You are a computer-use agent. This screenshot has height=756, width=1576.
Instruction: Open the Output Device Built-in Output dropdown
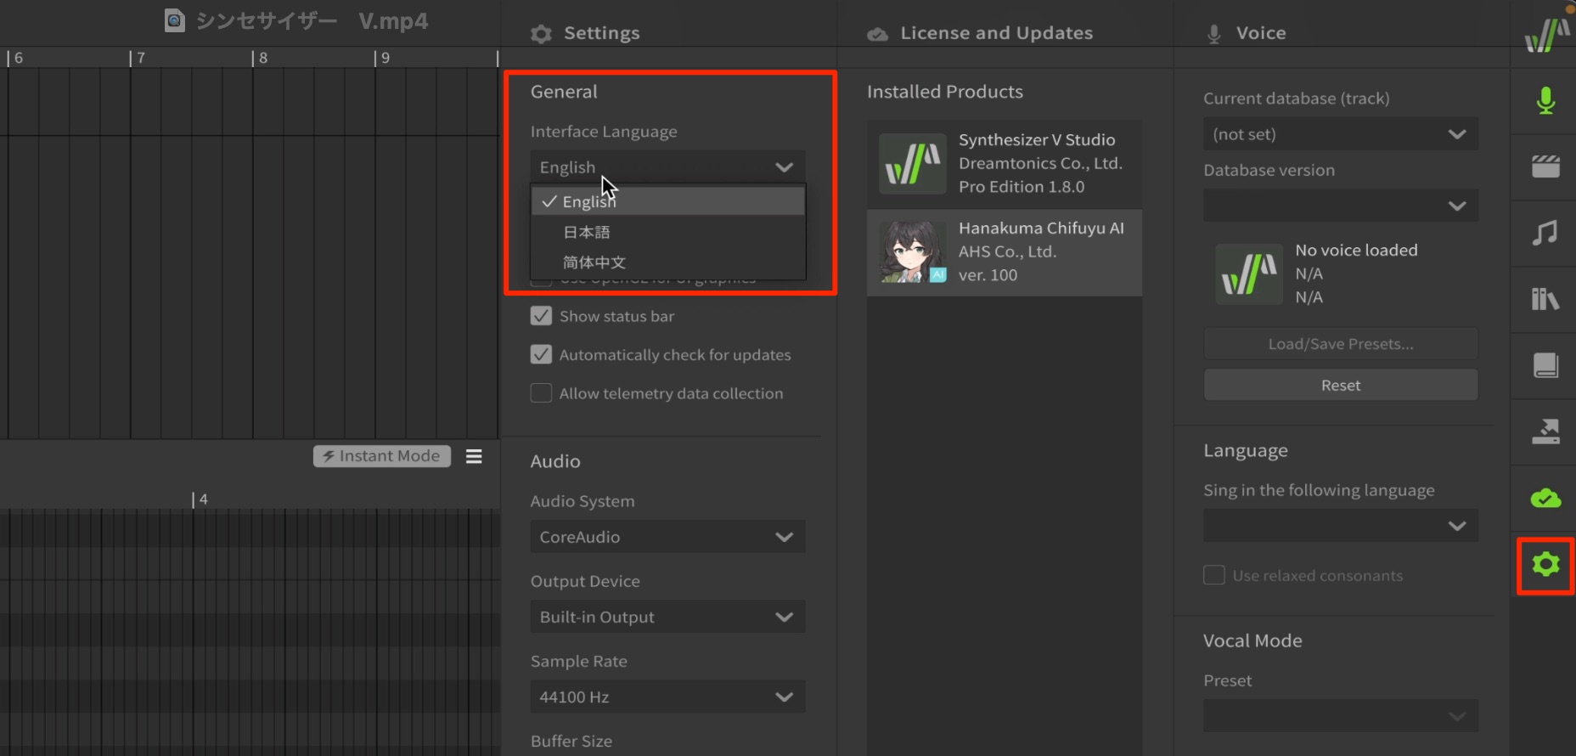[x=667, y=617]
